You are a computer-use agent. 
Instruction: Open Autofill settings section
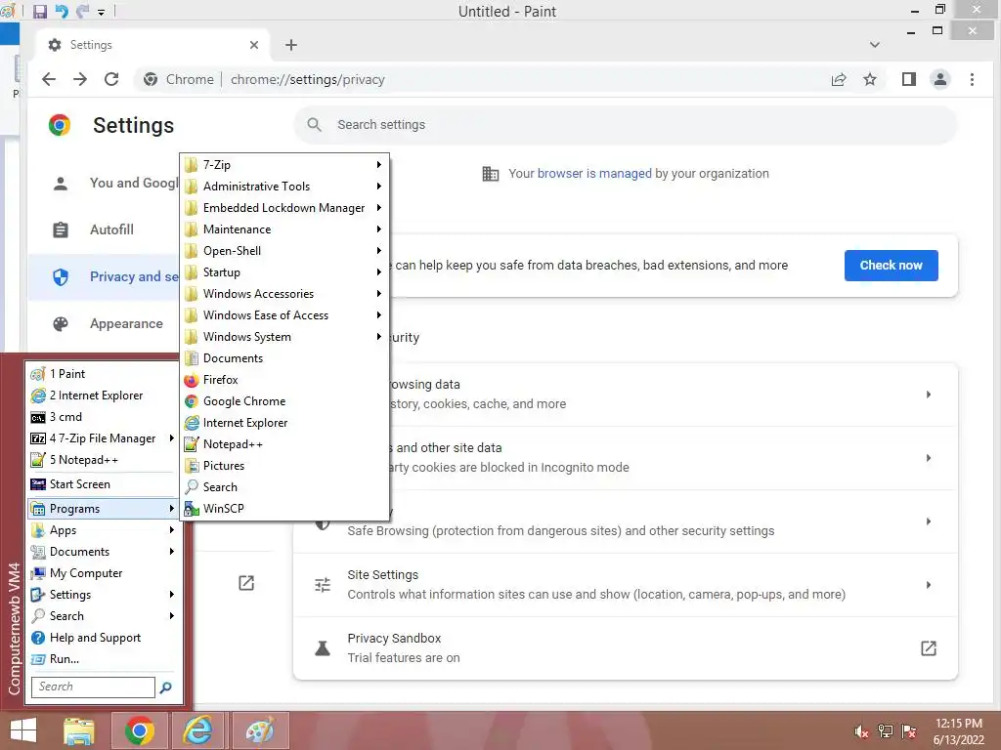click(x=106, y=229)
